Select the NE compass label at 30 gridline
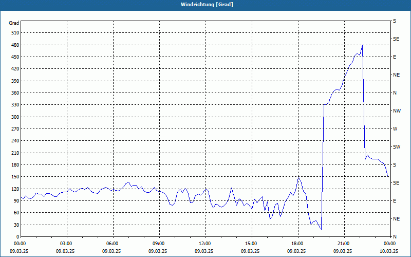The image size is (411, 257). tap(397, 219)
